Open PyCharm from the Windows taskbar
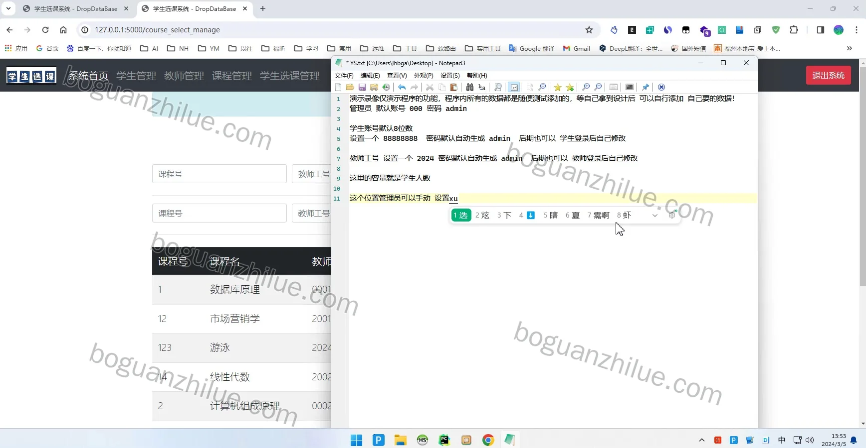The image size is (866, 448). pos(444,440)
